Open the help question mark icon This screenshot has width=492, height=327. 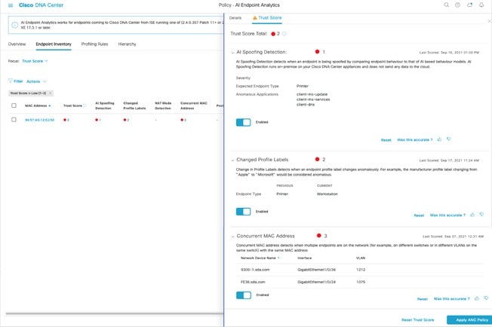click(457, 5)
